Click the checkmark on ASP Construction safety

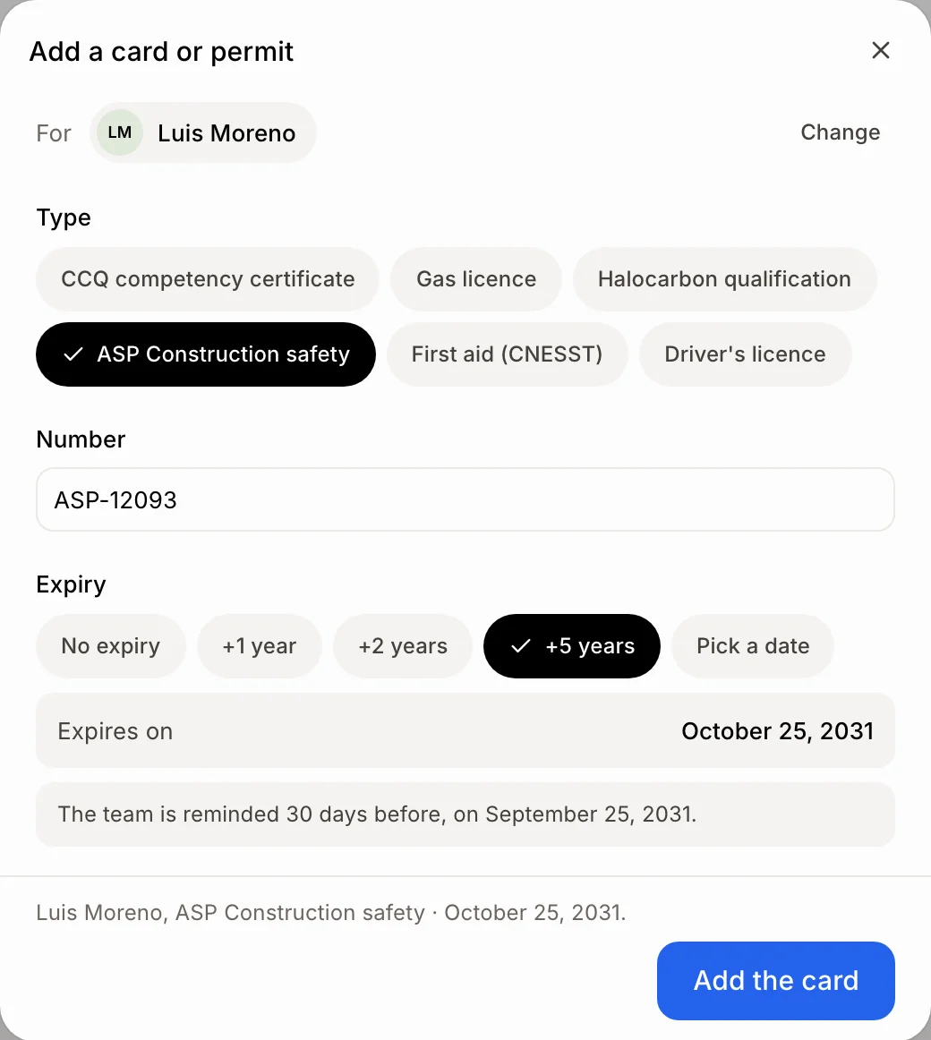tap(73, 354)
